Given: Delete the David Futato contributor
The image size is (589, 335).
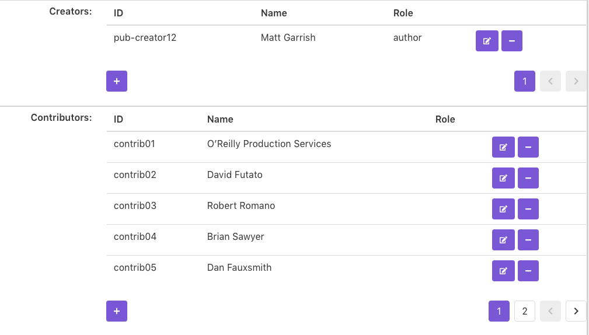Looking at the screenshot, I should [x=528, y=178].
